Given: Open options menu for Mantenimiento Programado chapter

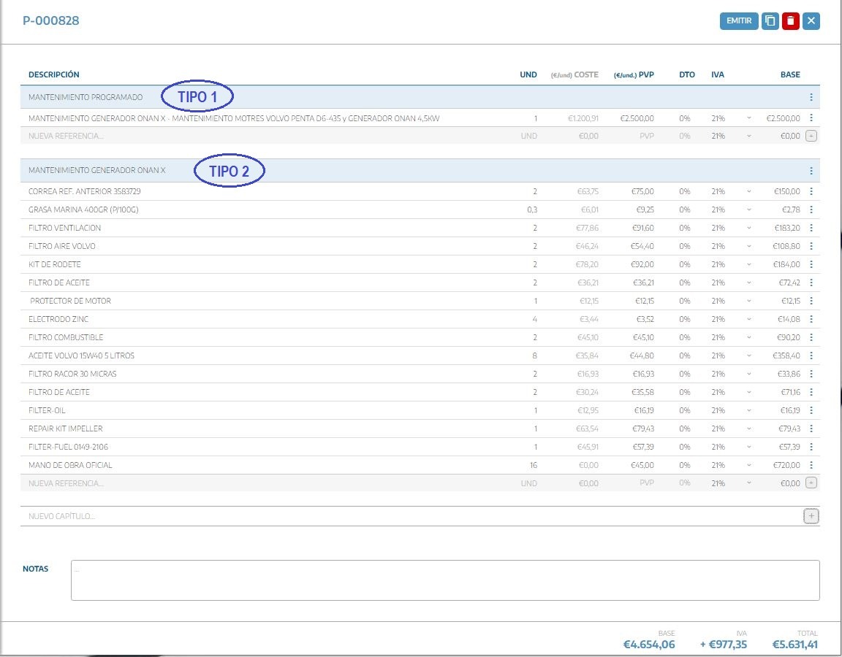Looking at the screenshot, I should click(x=811, y=97).
